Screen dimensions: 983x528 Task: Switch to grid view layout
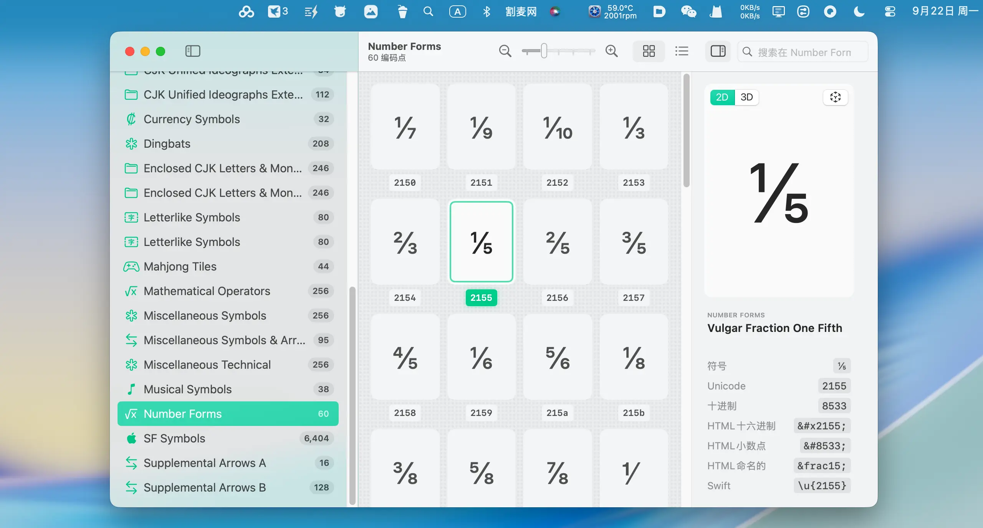[649, 51]
